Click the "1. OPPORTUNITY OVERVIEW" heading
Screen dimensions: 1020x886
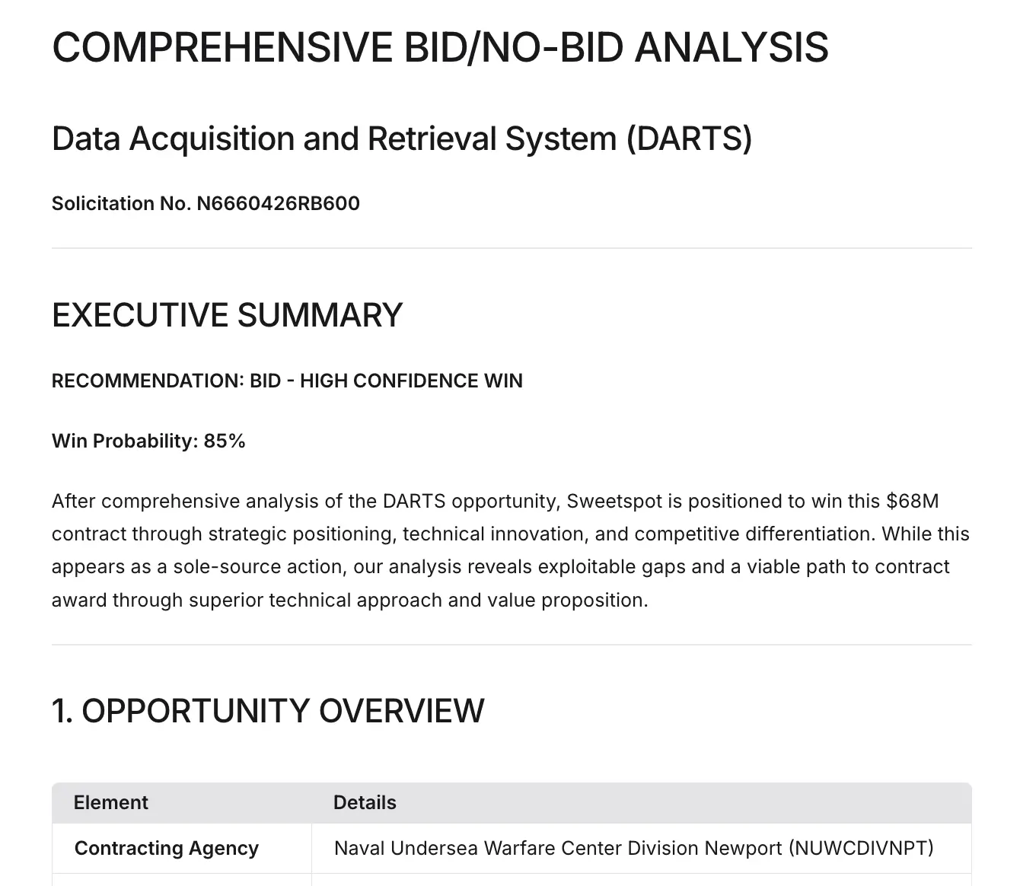[268, 711]
